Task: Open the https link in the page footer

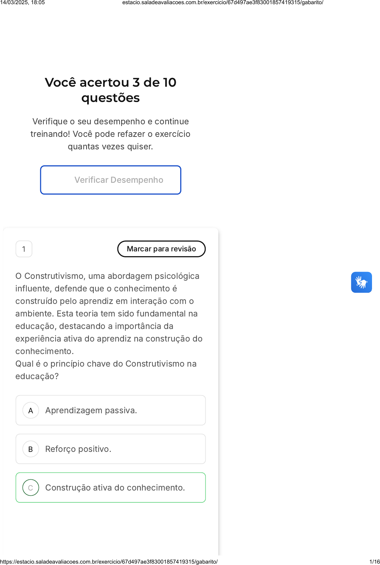Action: pyautogui.click(x=109, y=562)
